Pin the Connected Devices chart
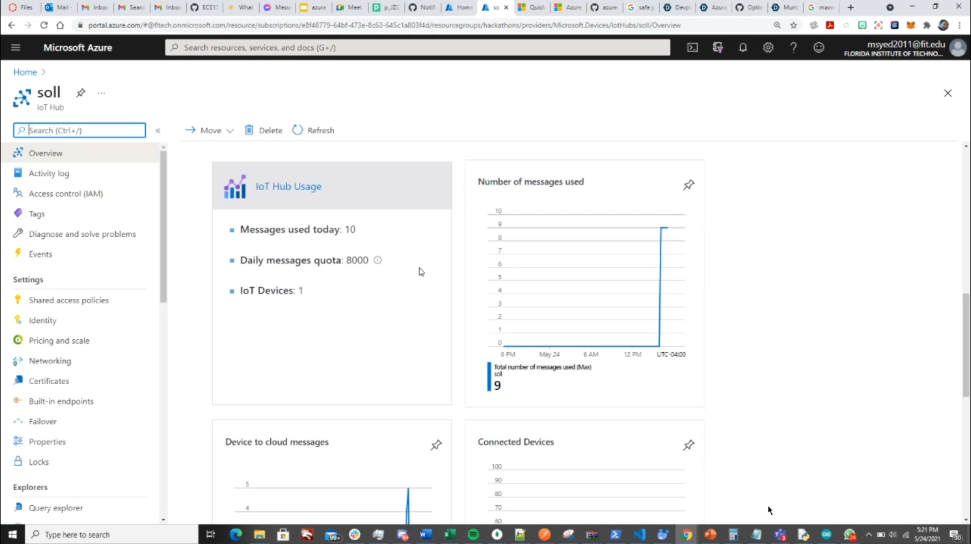 click(689, 445)
